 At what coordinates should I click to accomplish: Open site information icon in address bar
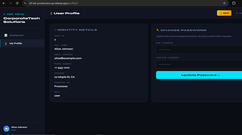25,3
